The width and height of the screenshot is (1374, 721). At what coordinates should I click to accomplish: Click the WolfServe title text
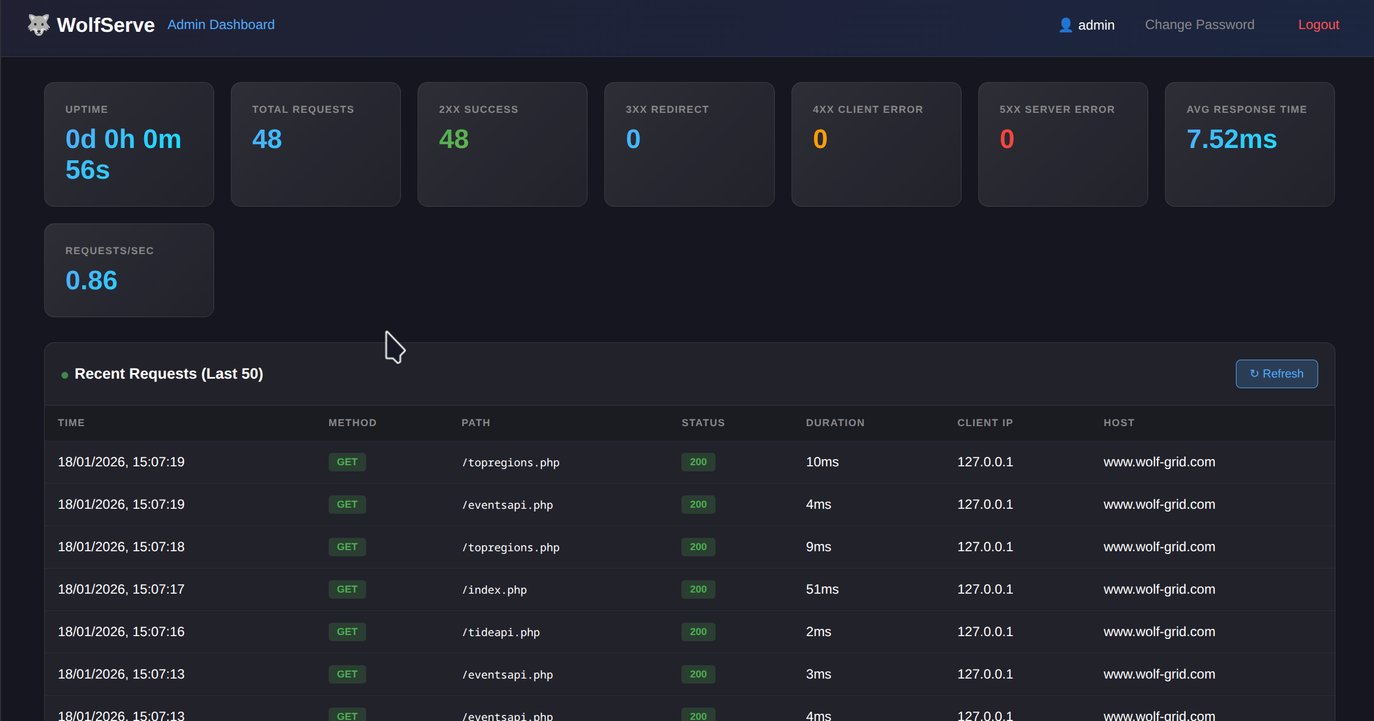106,25
